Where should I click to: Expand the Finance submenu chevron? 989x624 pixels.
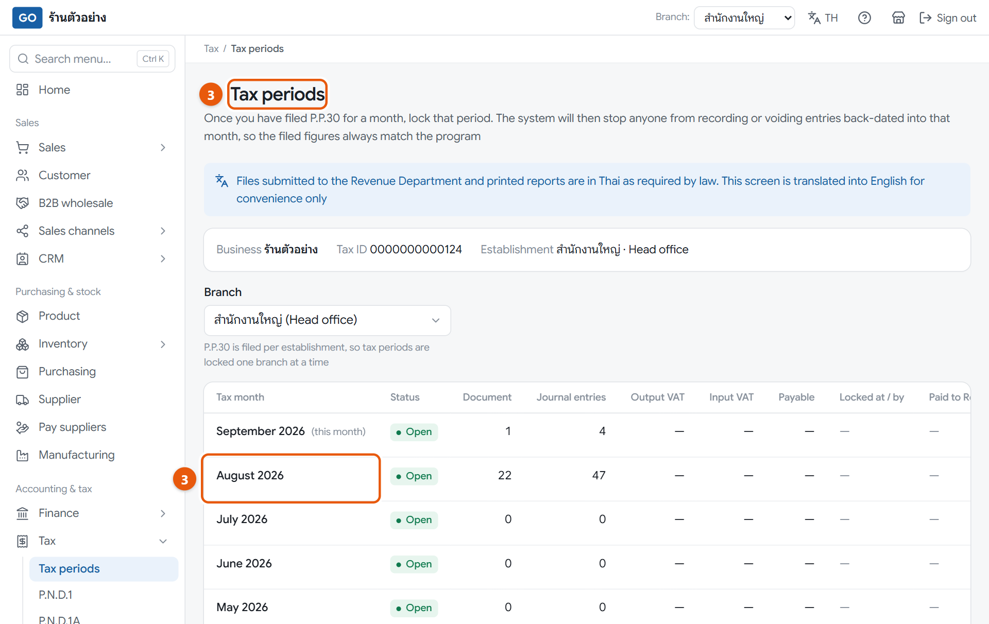(163, 513)
